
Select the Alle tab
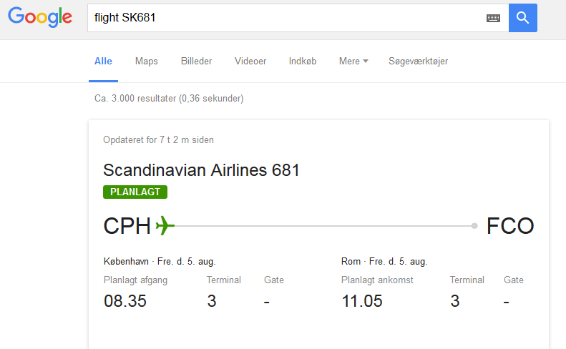(x=103, y=62)
